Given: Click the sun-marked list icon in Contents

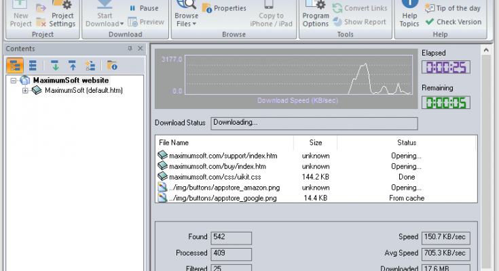Looking at the screenshot, I should click(x=90, y=66).
